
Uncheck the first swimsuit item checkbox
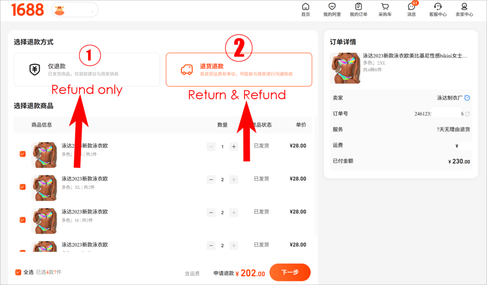pyautogui.click(x=23, y=154)
